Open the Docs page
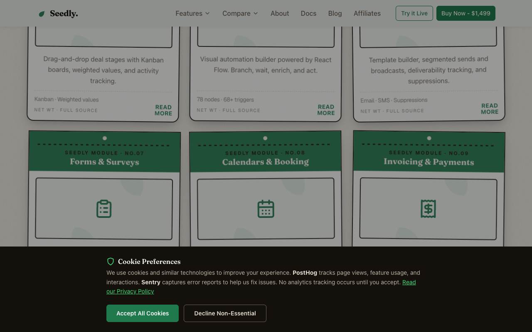 [x=308, y=13]
